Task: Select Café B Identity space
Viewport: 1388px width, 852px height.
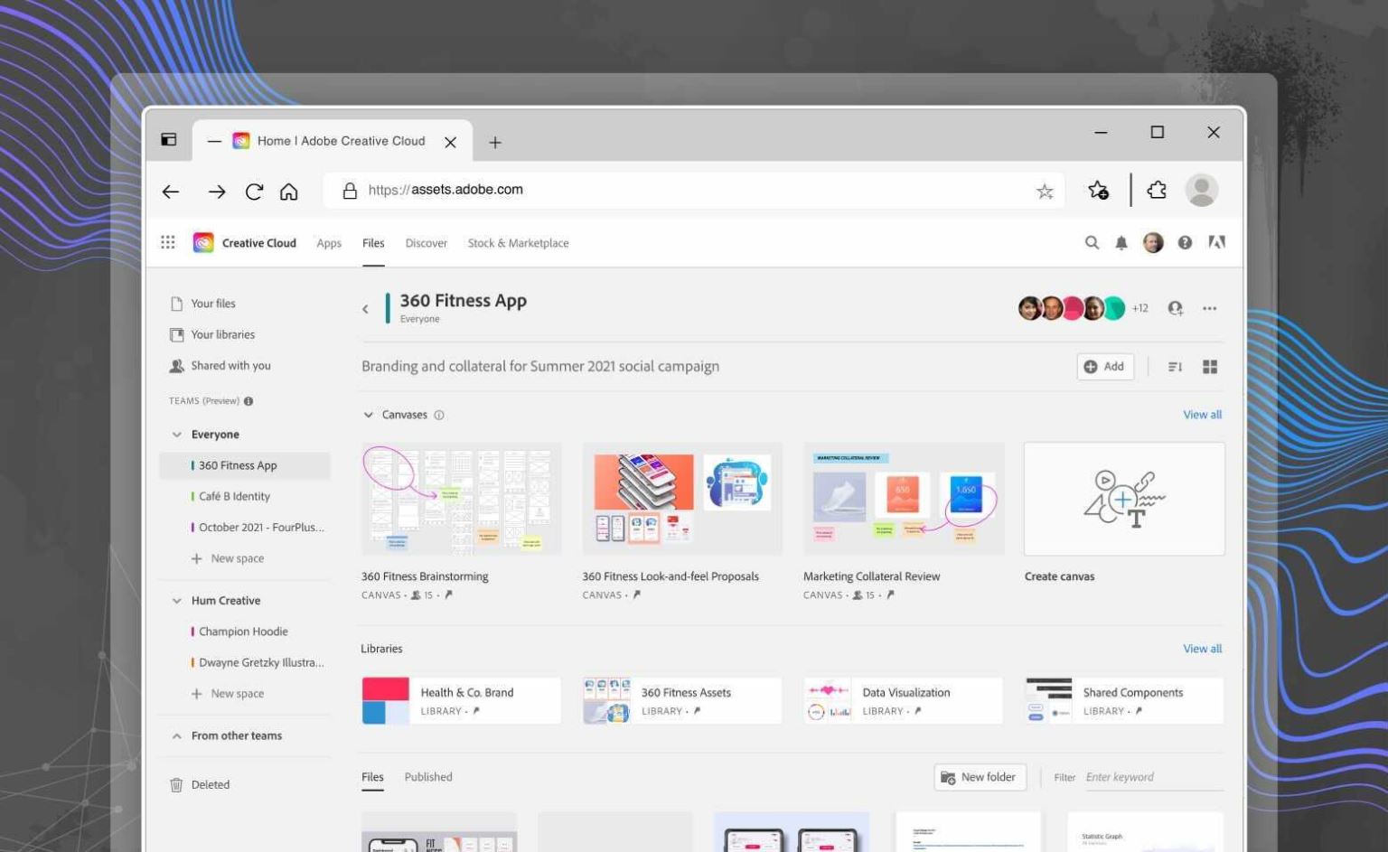Action: tap(234, 497)
